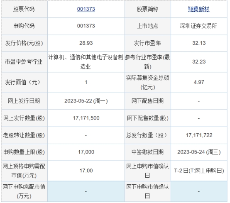Click the 发行价格 value 28.93
This screenshot has width=230, height=203.
click(86, 43)
